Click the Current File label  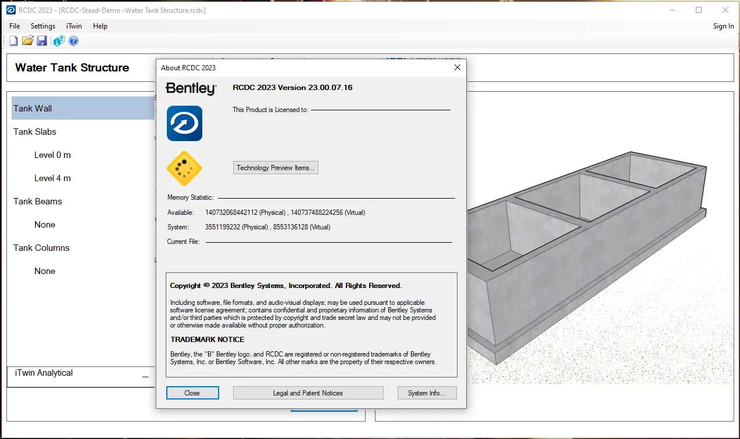click(184, 242)
